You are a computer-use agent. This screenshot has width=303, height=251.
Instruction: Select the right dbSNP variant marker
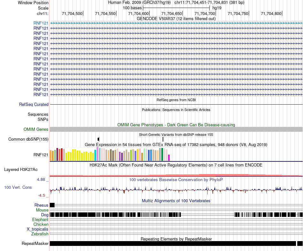point(163,139)
